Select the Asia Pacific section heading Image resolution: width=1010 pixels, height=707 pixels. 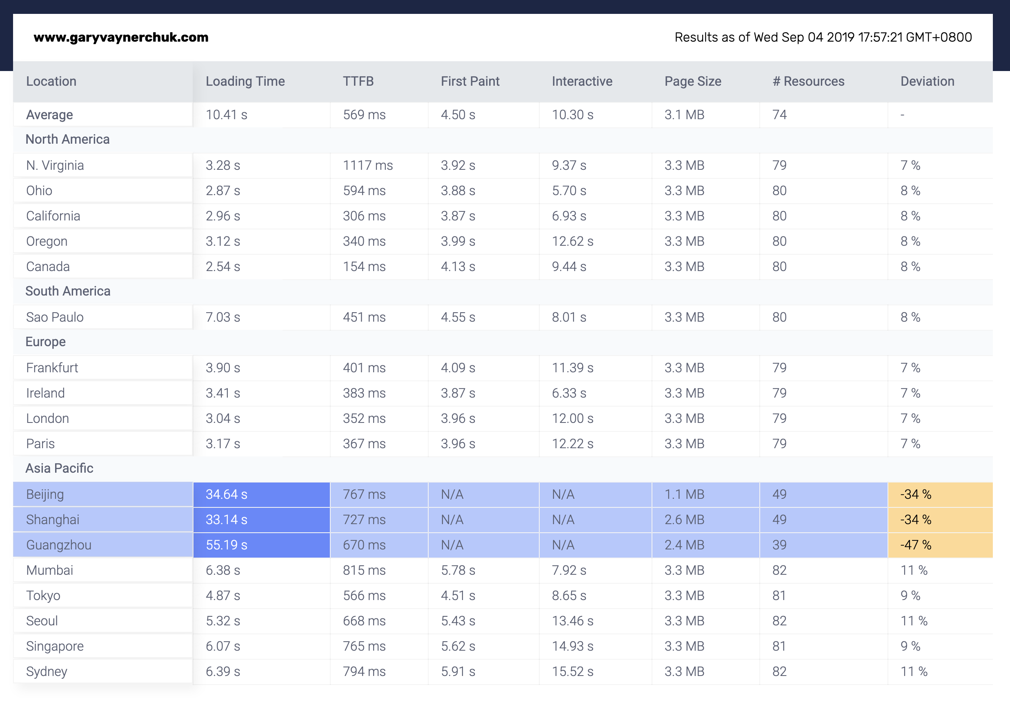click(59, 468)
